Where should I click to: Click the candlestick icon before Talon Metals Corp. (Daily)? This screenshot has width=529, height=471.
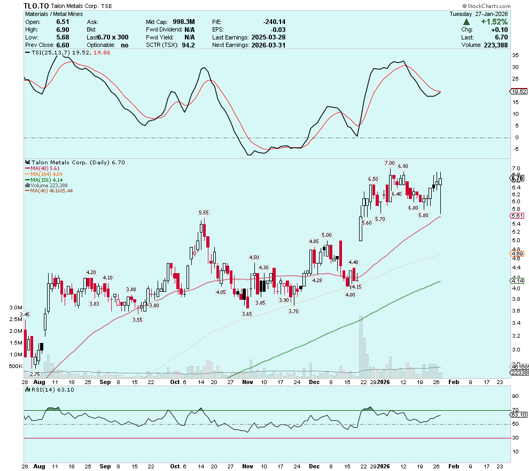28,162
